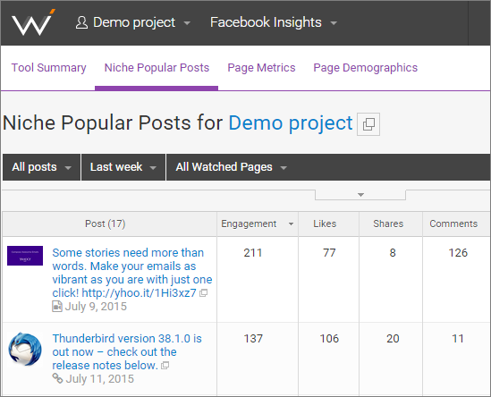
Task: Go to the Page Demographics tab
Action: [x=366, y=68]
